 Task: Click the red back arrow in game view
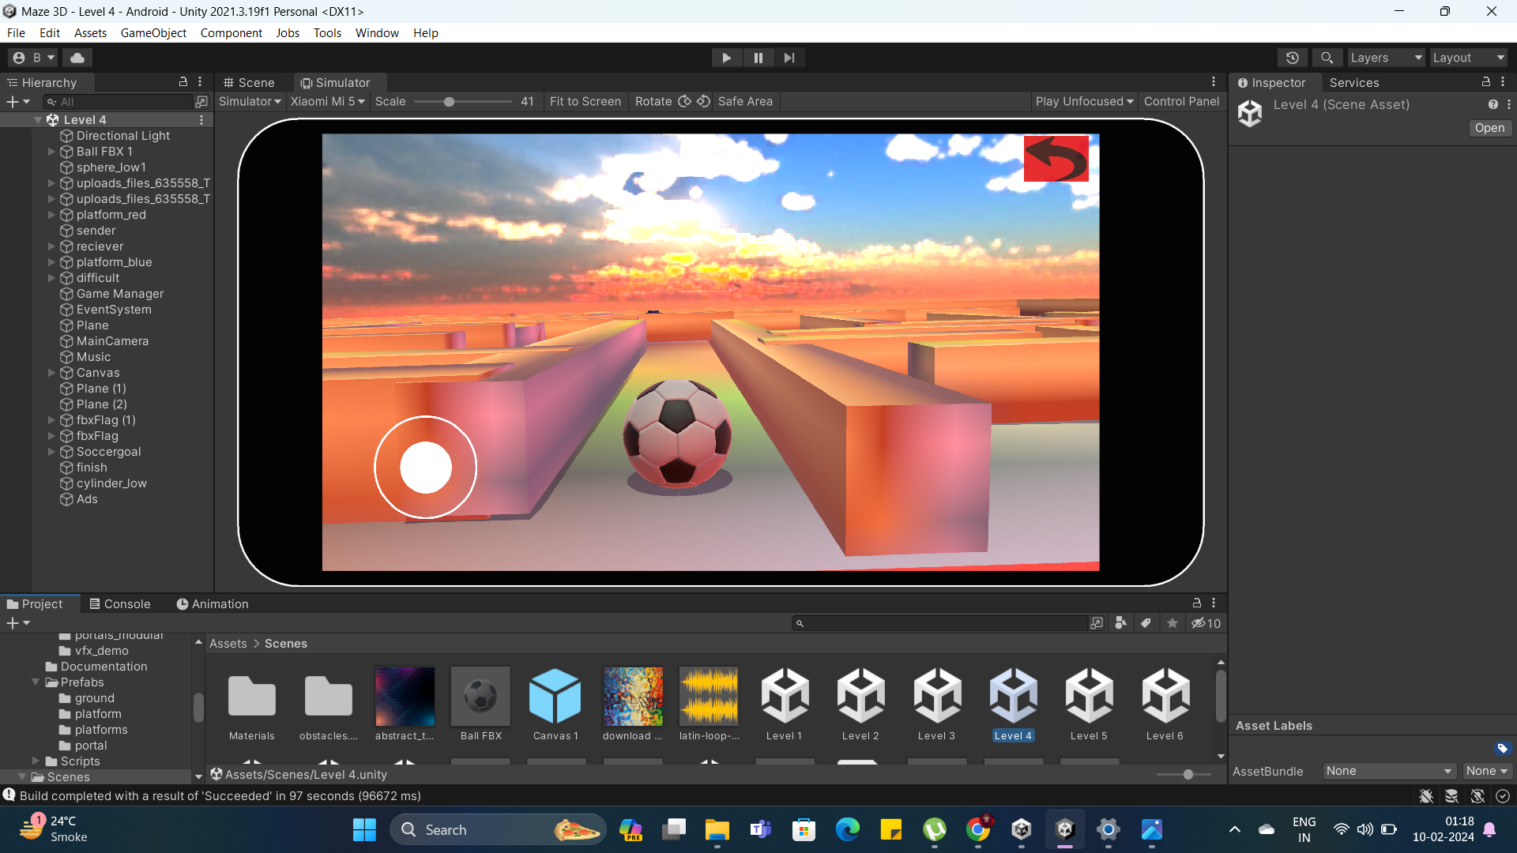click(x=1056, y=159)
